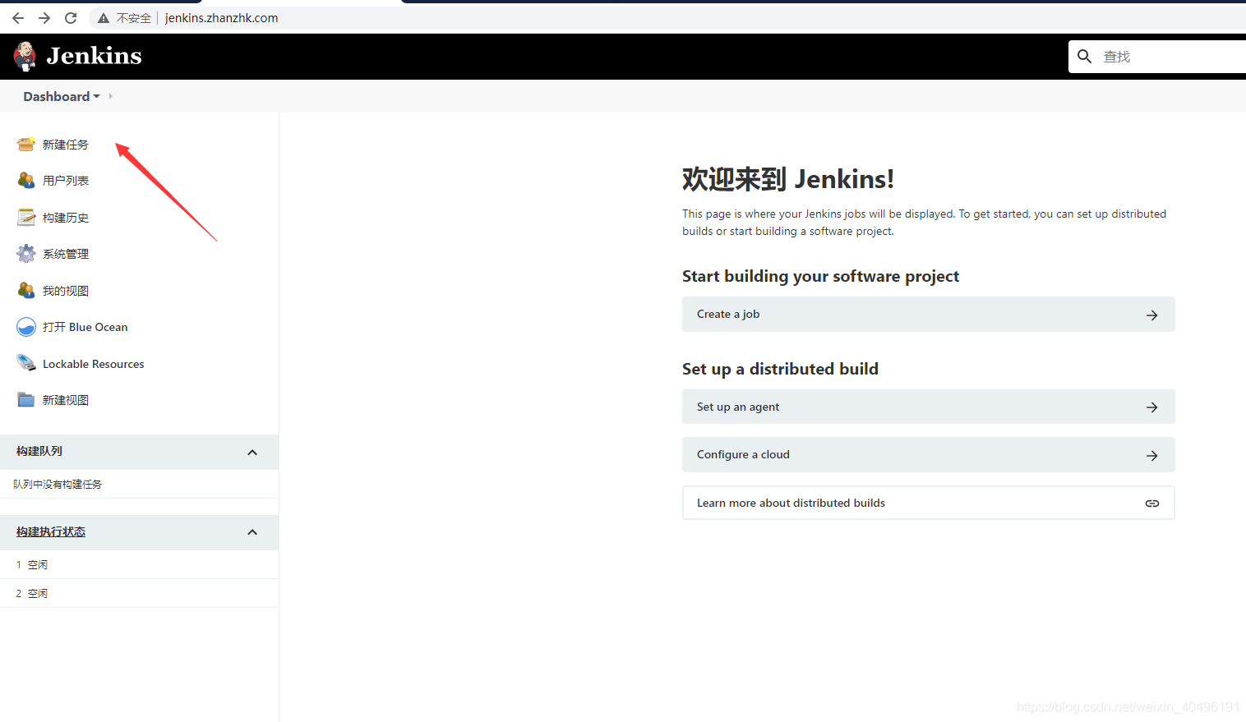The width and height of the screenshot is (1246, 722).
Task: Click the 新建任务 icon
Action: (26, 145)
